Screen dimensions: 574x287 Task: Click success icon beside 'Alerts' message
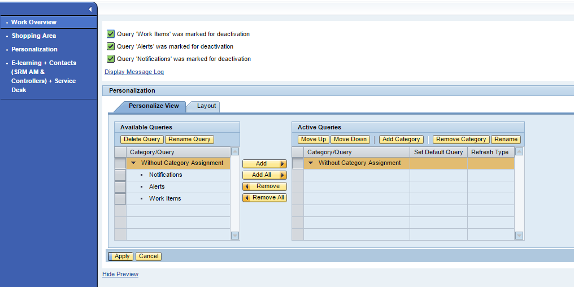pos(111,46)
